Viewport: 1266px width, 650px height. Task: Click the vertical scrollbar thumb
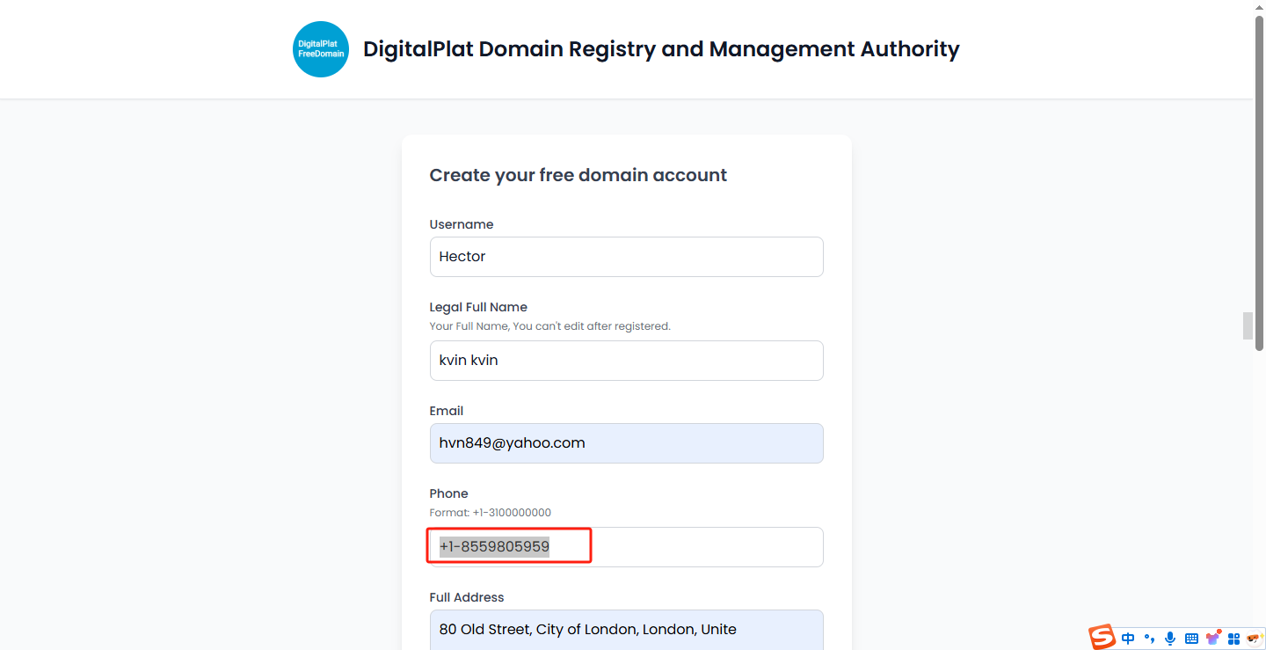coord(1259,176)
